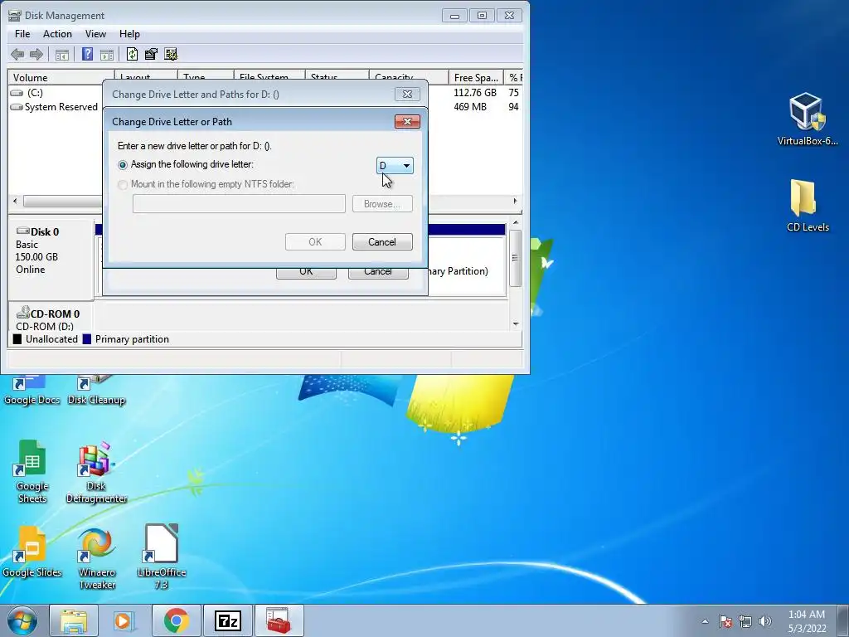Viewport: 849px width, 637px height.
Task: Open the Google Sheets desktop shortcut
Action: click(x=32, y=472)
